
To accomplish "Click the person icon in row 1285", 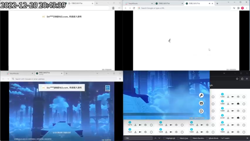I will coord(228,97).
